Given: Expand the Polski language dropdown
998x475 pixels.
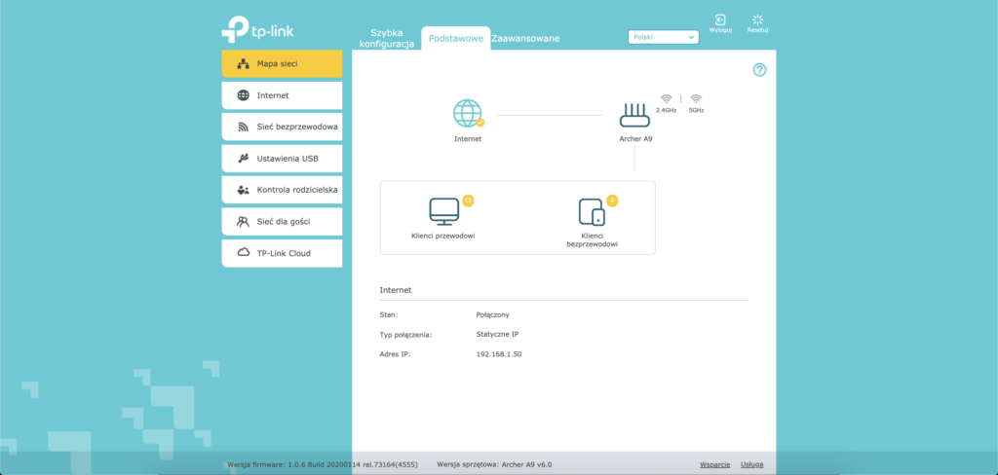Looking at the screenshot, I should coord(664,37).
